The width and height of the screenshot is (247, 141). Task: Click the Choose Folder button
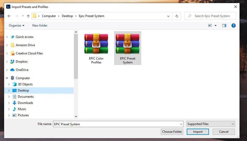[172, 132]
